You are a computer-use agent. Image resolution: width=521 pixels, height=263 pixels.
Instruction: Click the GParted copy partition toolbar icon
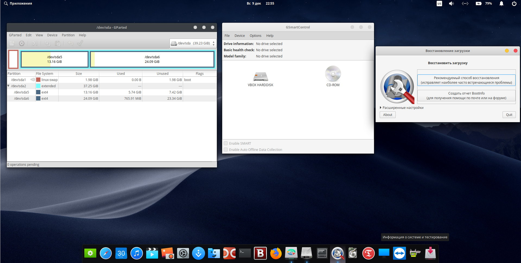click(48, 43)
